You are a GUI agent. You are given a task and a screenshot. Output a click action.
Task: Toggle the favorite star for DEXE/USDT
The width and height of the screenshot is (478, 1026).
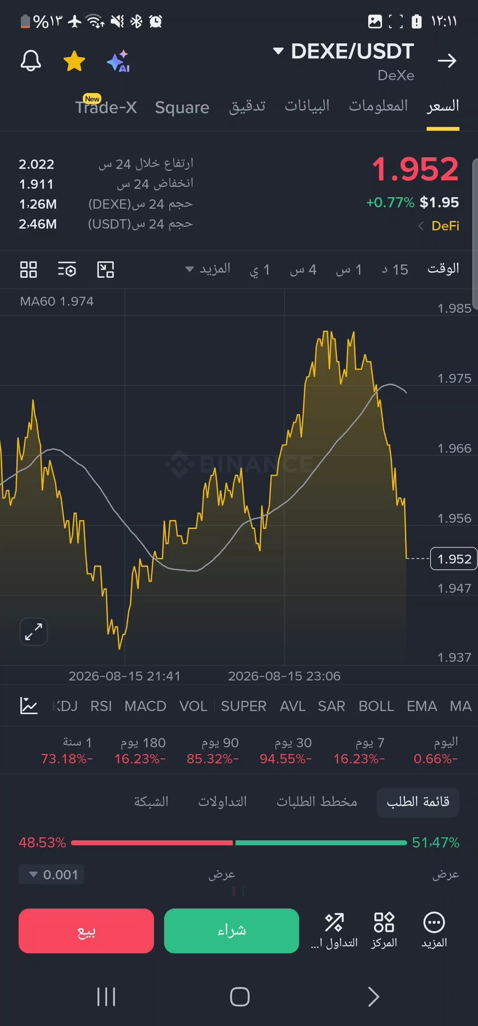(x=74, y=61)
